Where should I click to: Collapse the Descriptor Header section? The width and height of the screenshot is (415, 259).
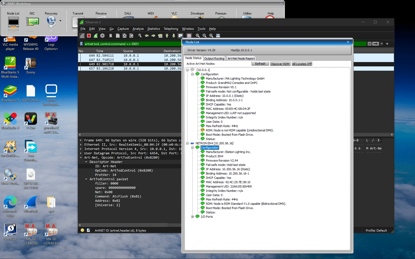(86, 162)
